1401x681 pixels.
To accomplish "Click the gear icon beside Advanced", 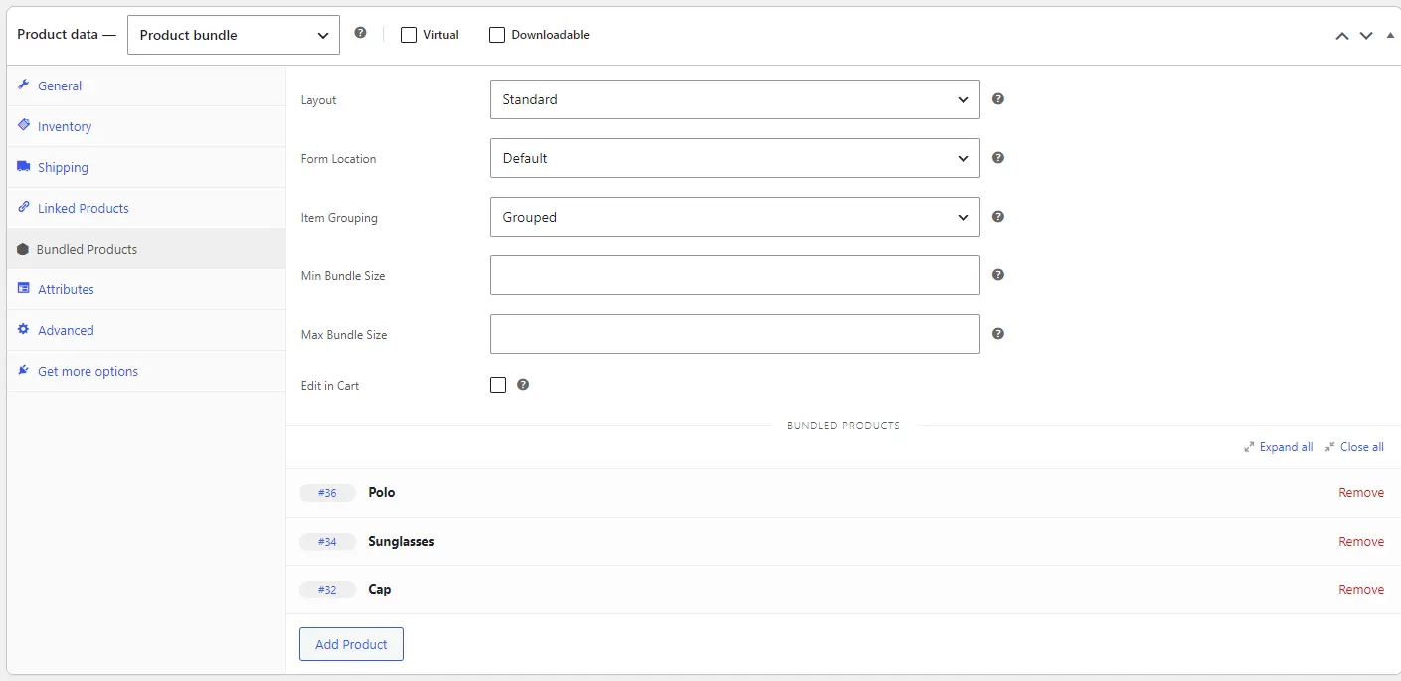I will click(24, 330).
